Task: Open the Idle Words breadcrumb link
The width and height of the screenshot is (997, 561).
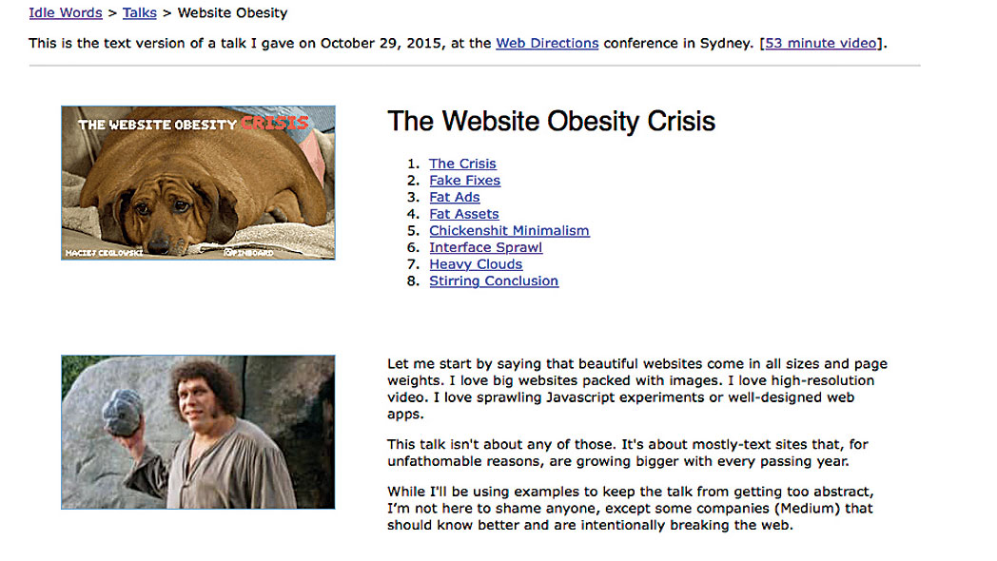Action: (x=67, y=13)
